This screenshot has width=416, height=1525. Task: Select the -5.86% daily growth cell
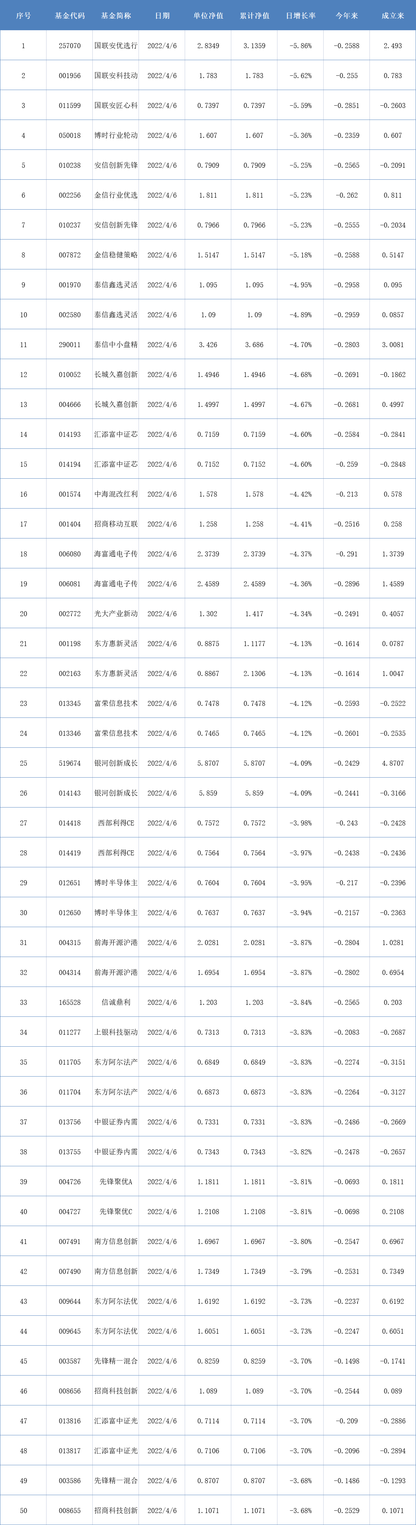[x=300, y=46]
